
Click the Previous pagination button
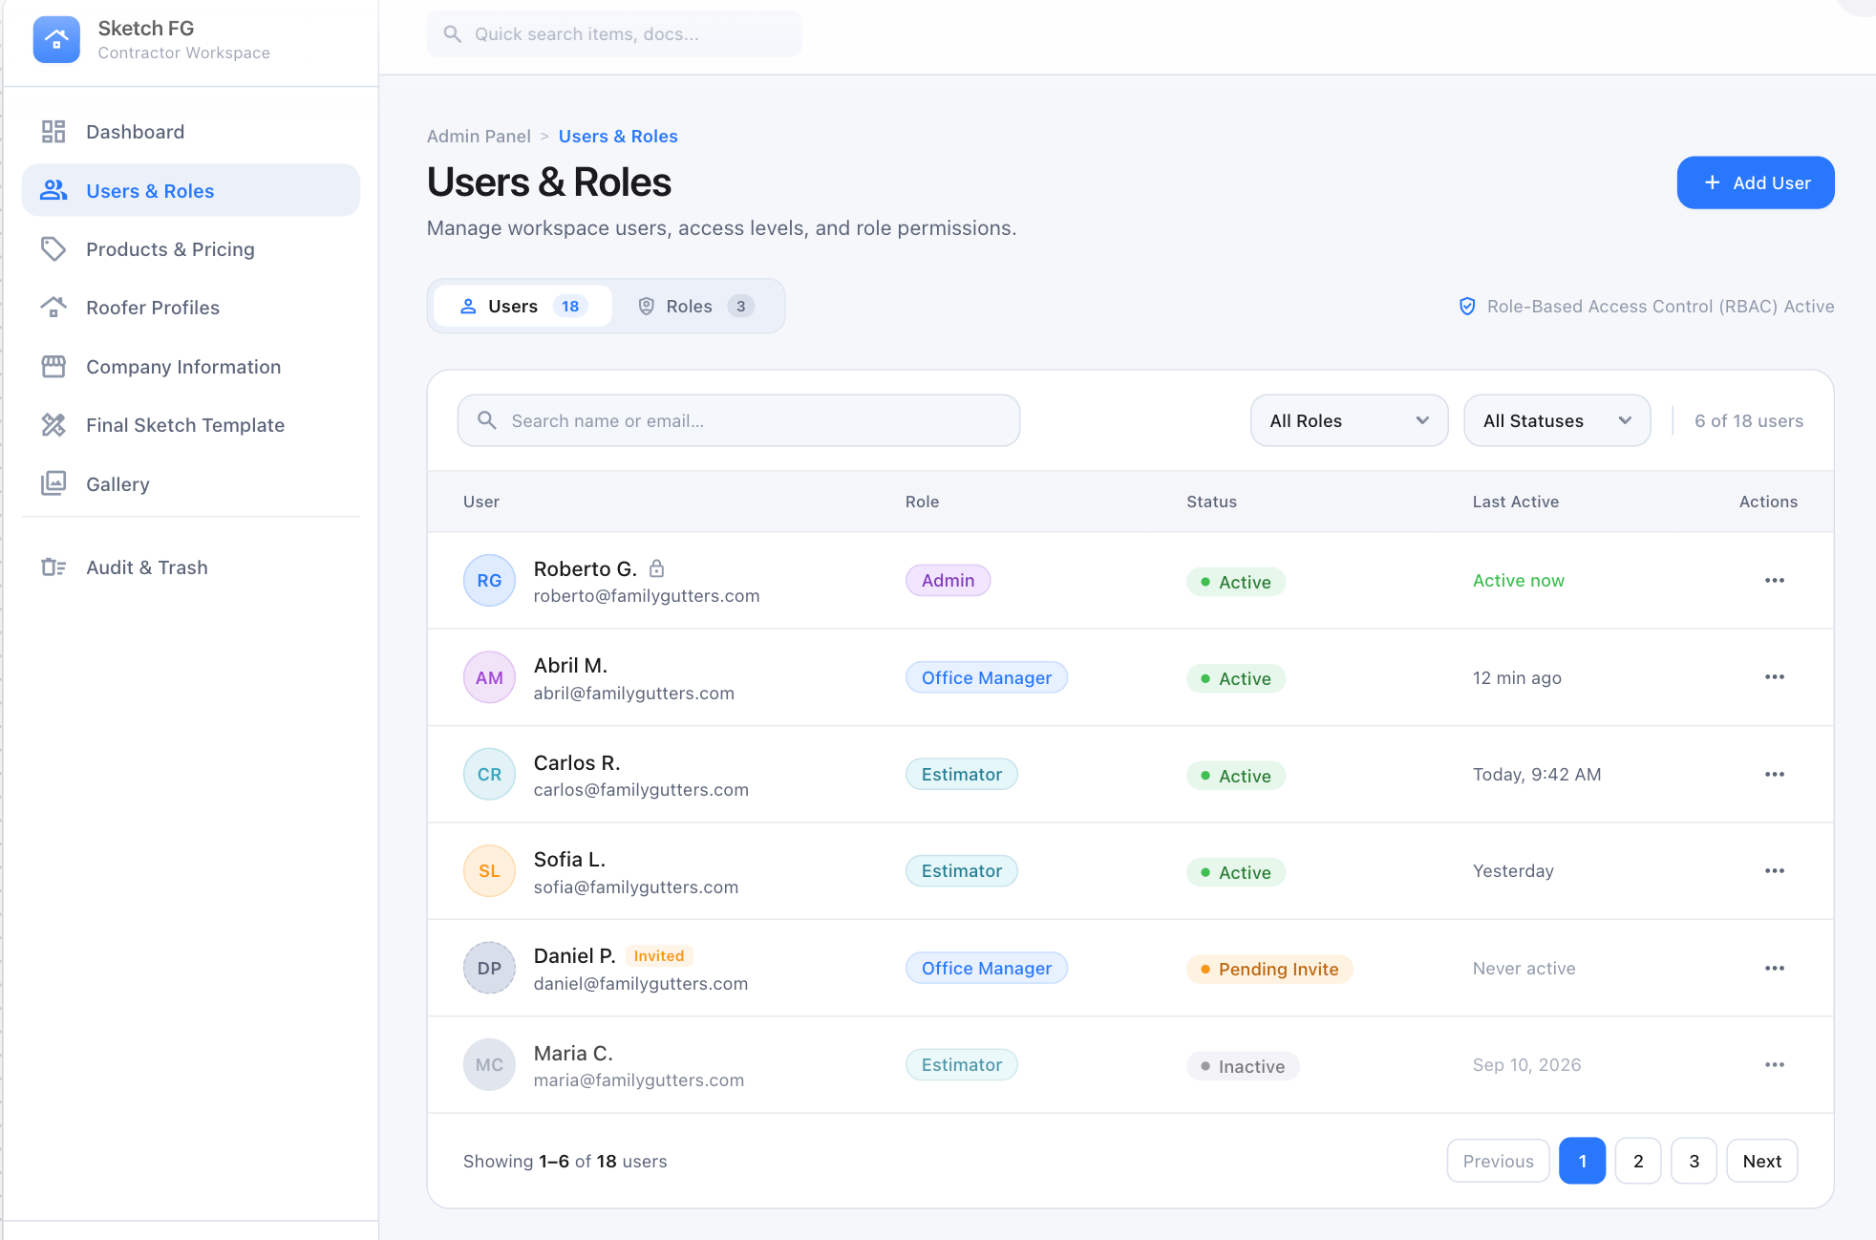click(x=1498, y=1161)
